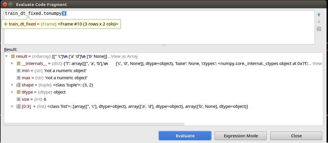Click the Evaluate button
Viewport: 328px width, 143px height.
point(185,136)
